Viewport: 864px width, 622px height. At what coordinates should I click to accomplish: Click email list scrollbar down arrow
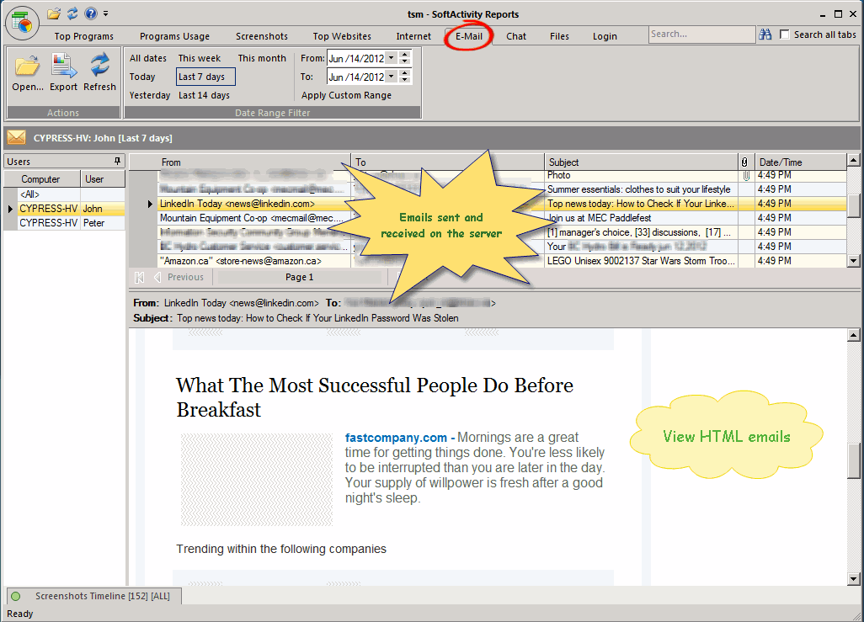(853, 261)
